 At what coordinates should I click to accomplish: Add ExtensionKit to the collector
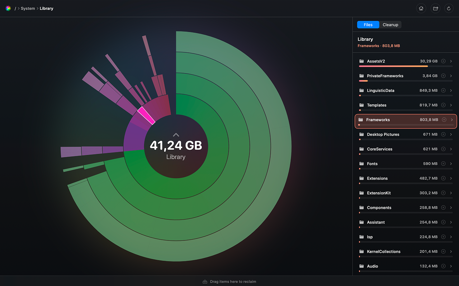(443, 193)
